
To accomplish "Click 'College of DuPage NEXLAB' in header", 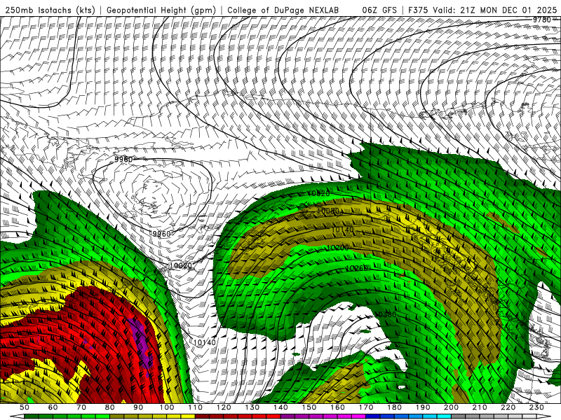I will click(283, 10).
